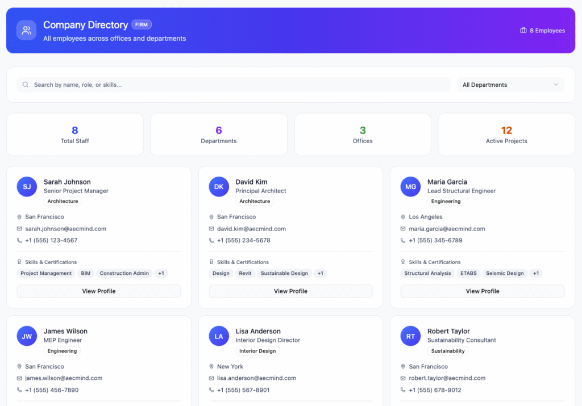
Task: Click the magnifier icon in search bar
Action: tap(26, 85)
